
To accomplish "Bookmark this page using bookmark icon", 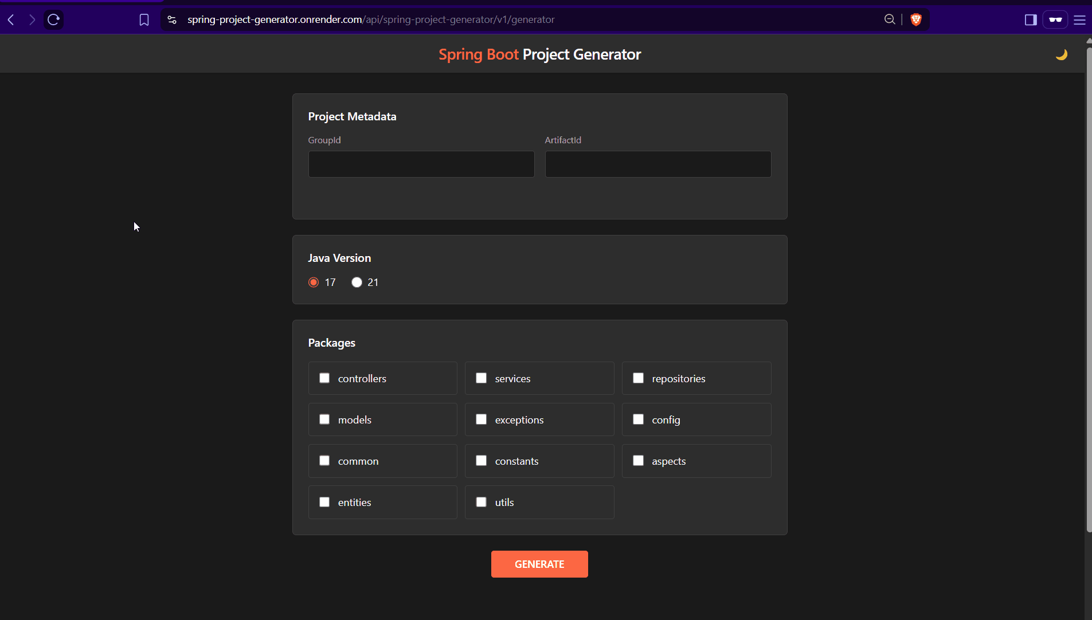I will [144, 20].
